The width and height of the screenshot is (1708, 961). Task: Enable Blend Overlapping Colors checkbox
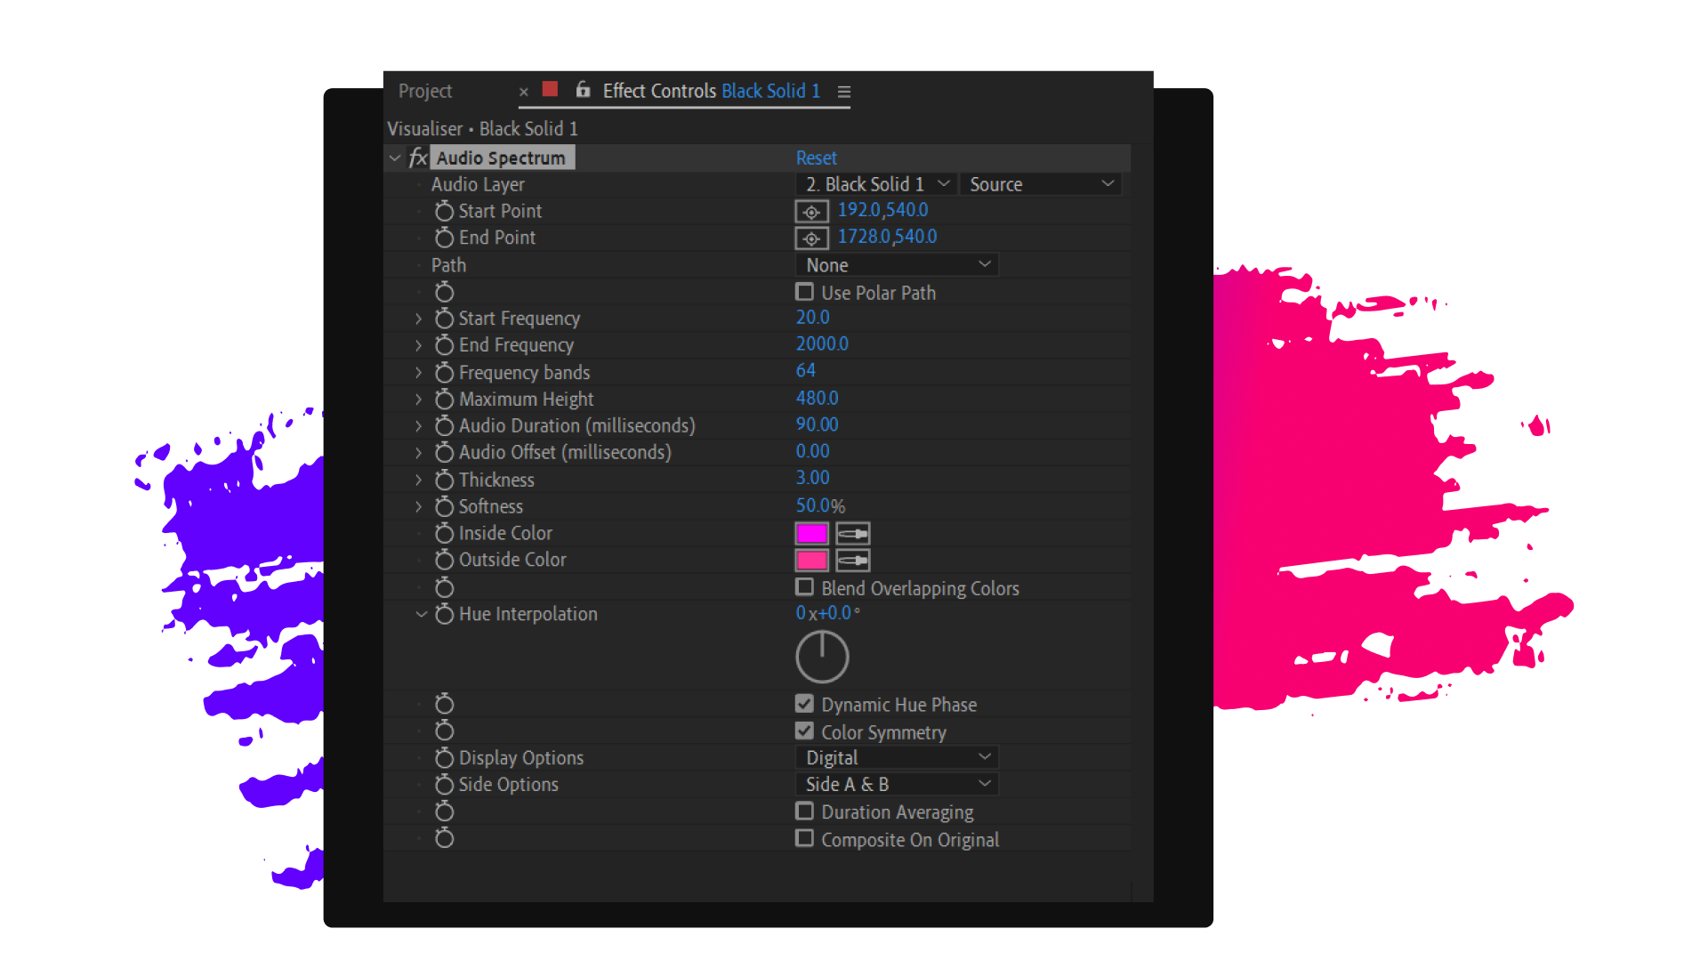coord(804,587)
